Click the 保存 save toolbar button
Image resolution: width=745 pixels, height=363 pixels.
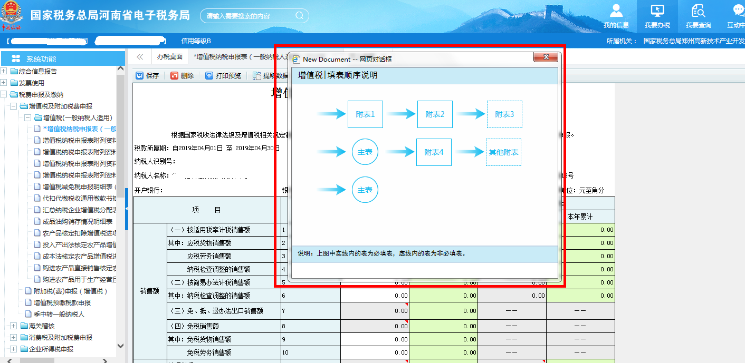tap(147, 75)
